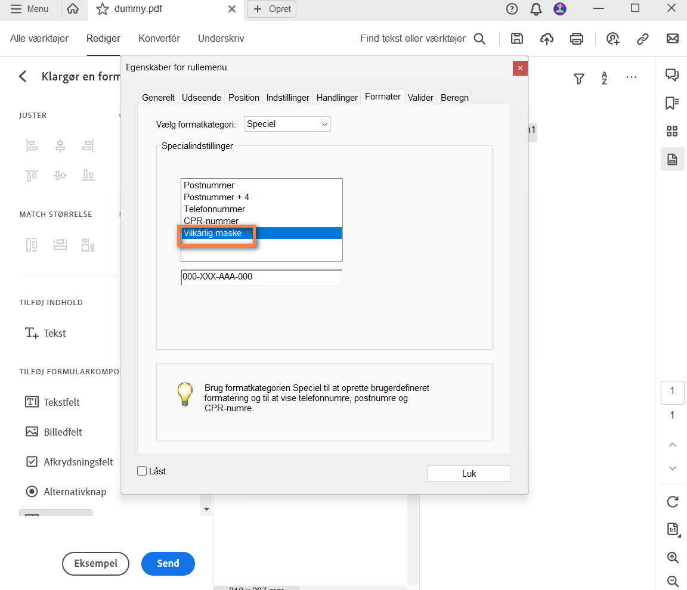Switch to the Valider tab
687x590 pixels.
click(x=420, y=97)
